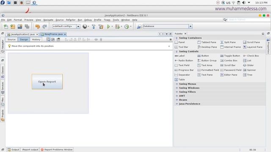Image resolution: width=271 pixels, height=152 pixels.
Task: Open the Navigate menu
Action: 48,20
